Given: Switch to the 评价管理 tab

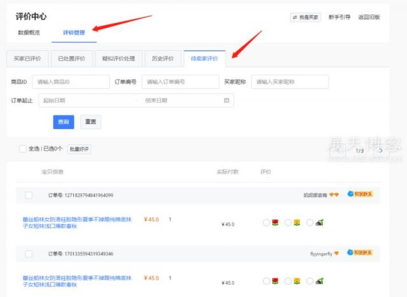Looking at the screenshot, I should coord(74,32).
